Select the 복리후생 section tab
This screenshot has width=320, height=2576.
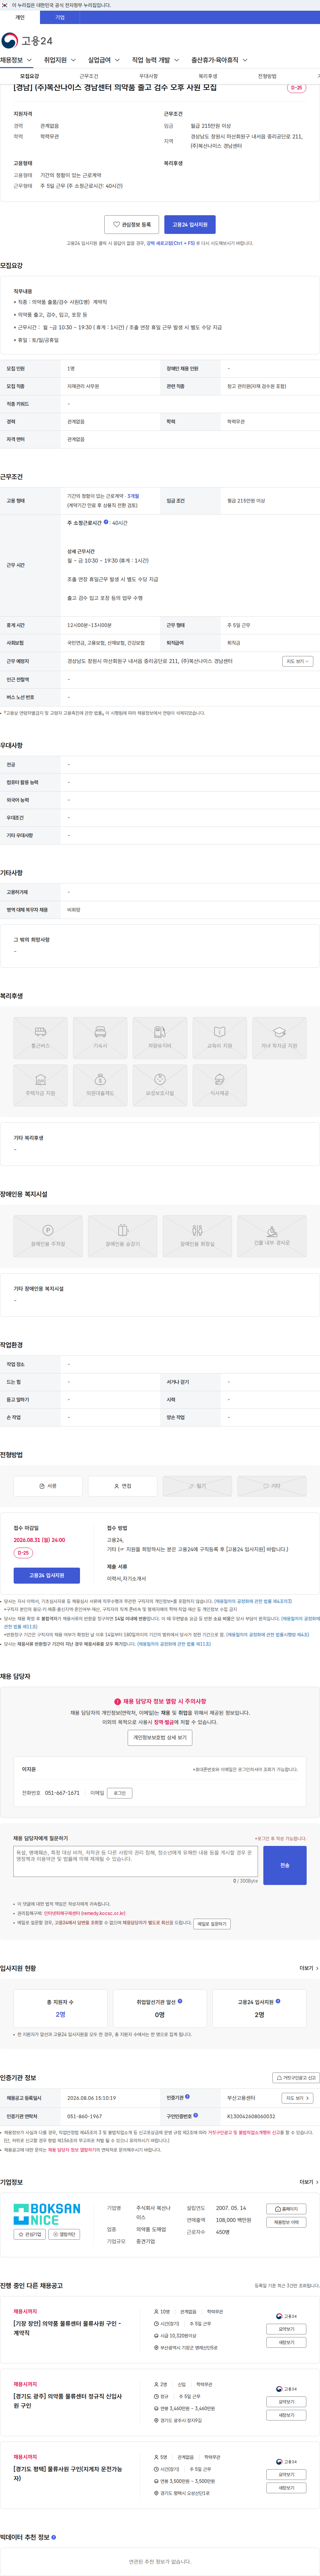coord(208,76)
